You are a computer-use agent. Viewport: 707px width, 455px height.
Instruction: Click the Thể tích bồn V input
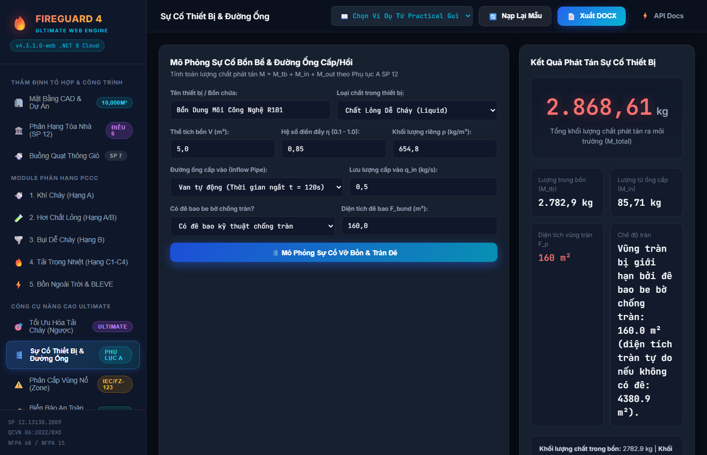(223, 149)
